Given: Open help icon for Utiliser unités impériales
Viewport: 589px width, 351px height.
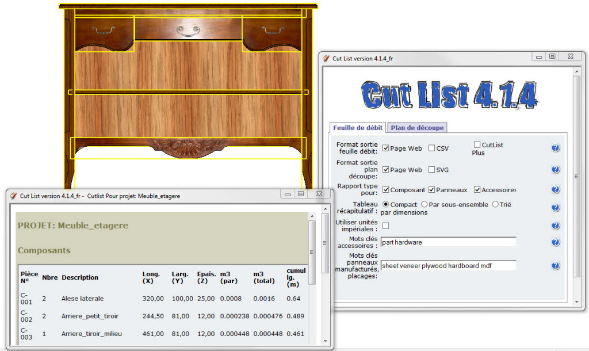Looking at the screenshot, I should pyautogui.click(x=555, y=226).
